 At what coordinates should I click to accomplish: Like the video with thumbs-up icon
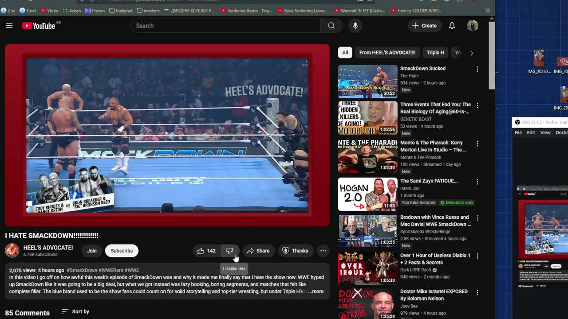tap(207, 251)
